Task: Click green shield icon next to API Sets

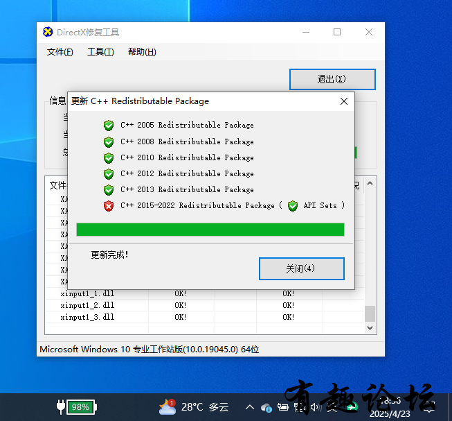Action: [293, 206]
